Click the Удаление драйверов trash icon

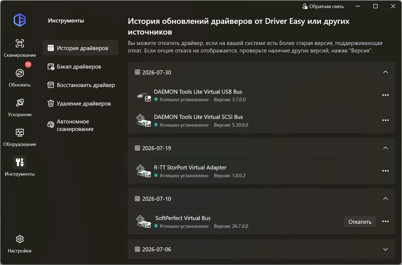coord(51,103)
